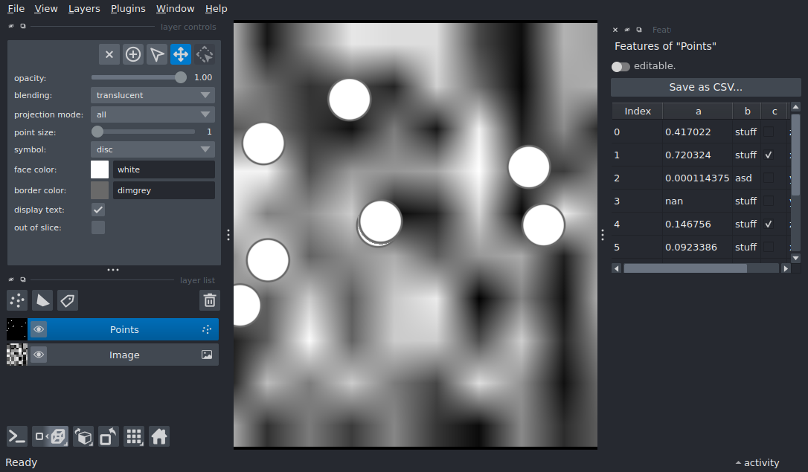This screenshot has width=808, height=472.
Task: Hide the Points layer using eye icon
Action: pyautogui.click(x=39, y=329)
